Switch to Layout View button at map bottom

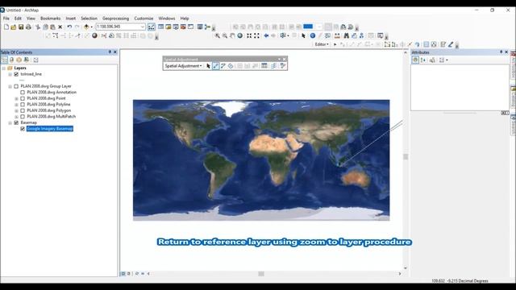[129, 274]
